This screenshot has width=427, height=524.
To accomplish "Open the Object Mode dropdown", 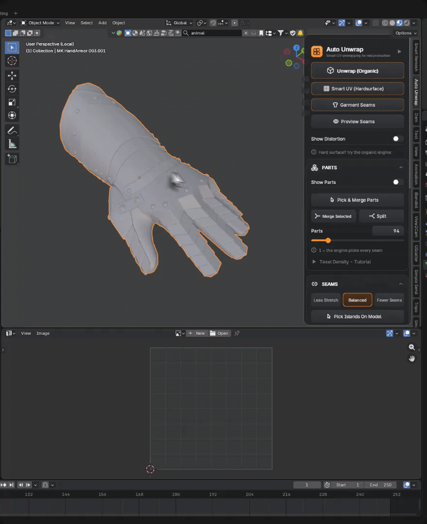I will click(41, 23).
